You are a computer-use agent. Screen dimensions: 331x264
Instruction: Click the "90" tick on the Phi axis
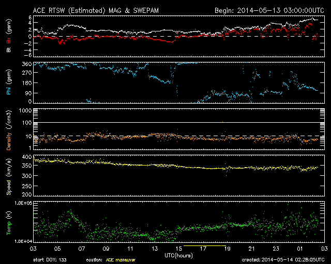point(28,93)
